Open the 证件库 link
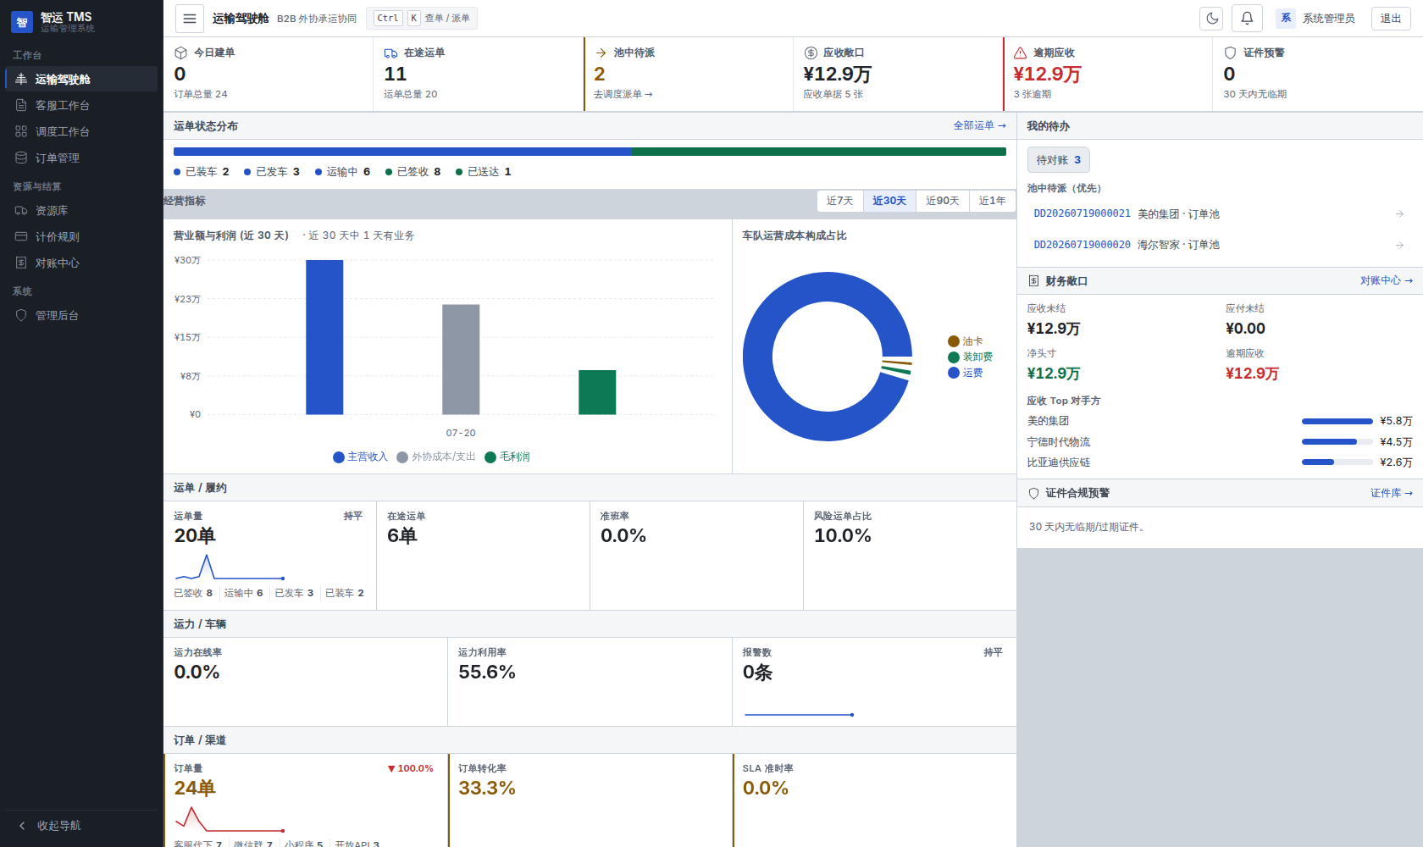The image size is (1423, 847). (1392, 493)
